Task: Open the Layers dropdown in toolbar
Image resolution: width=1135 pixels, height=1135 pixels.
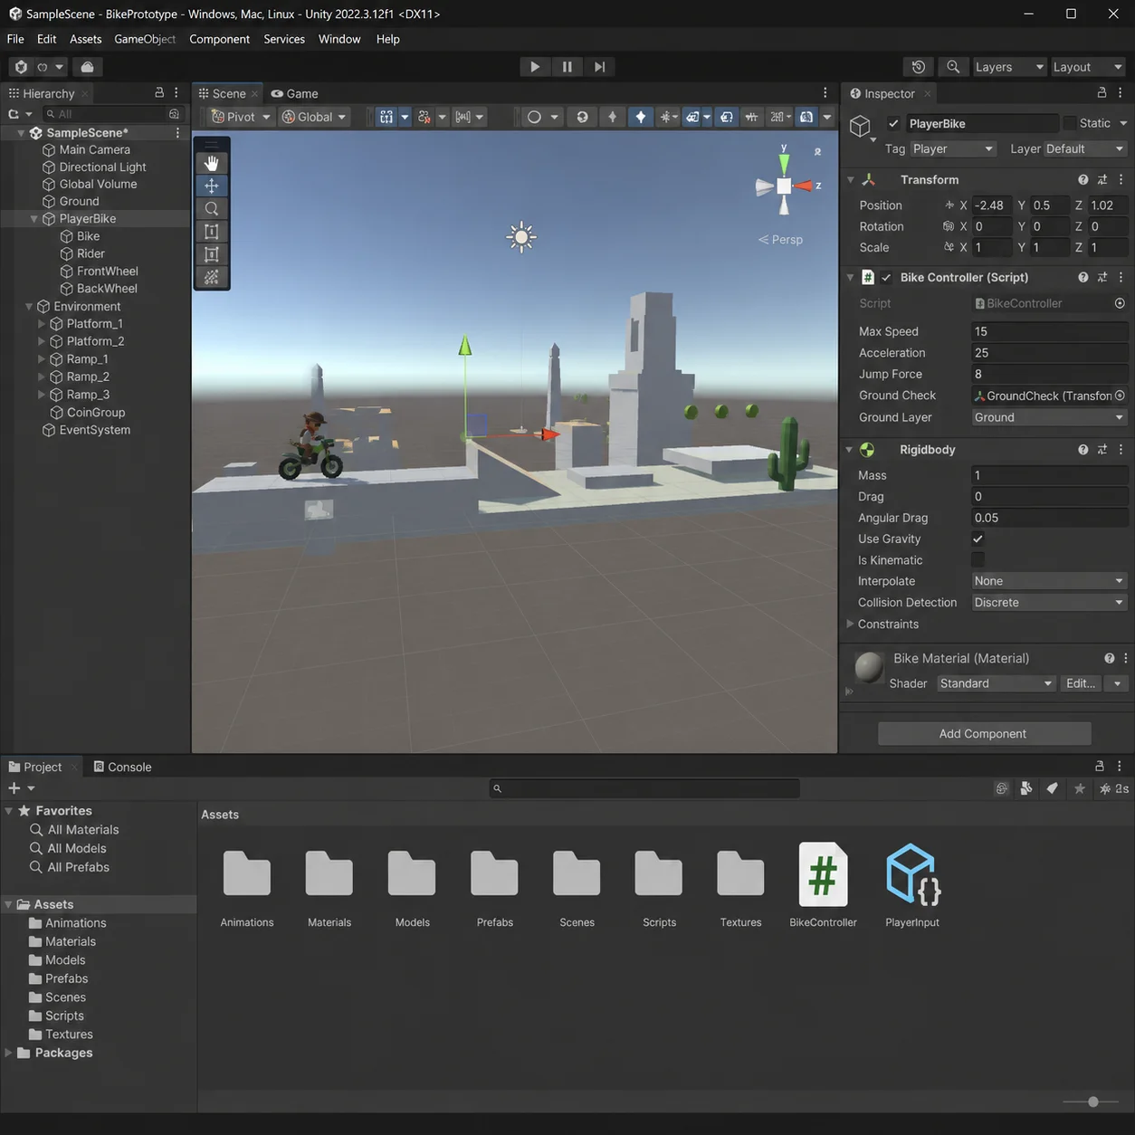Action: coord(1008,67)
